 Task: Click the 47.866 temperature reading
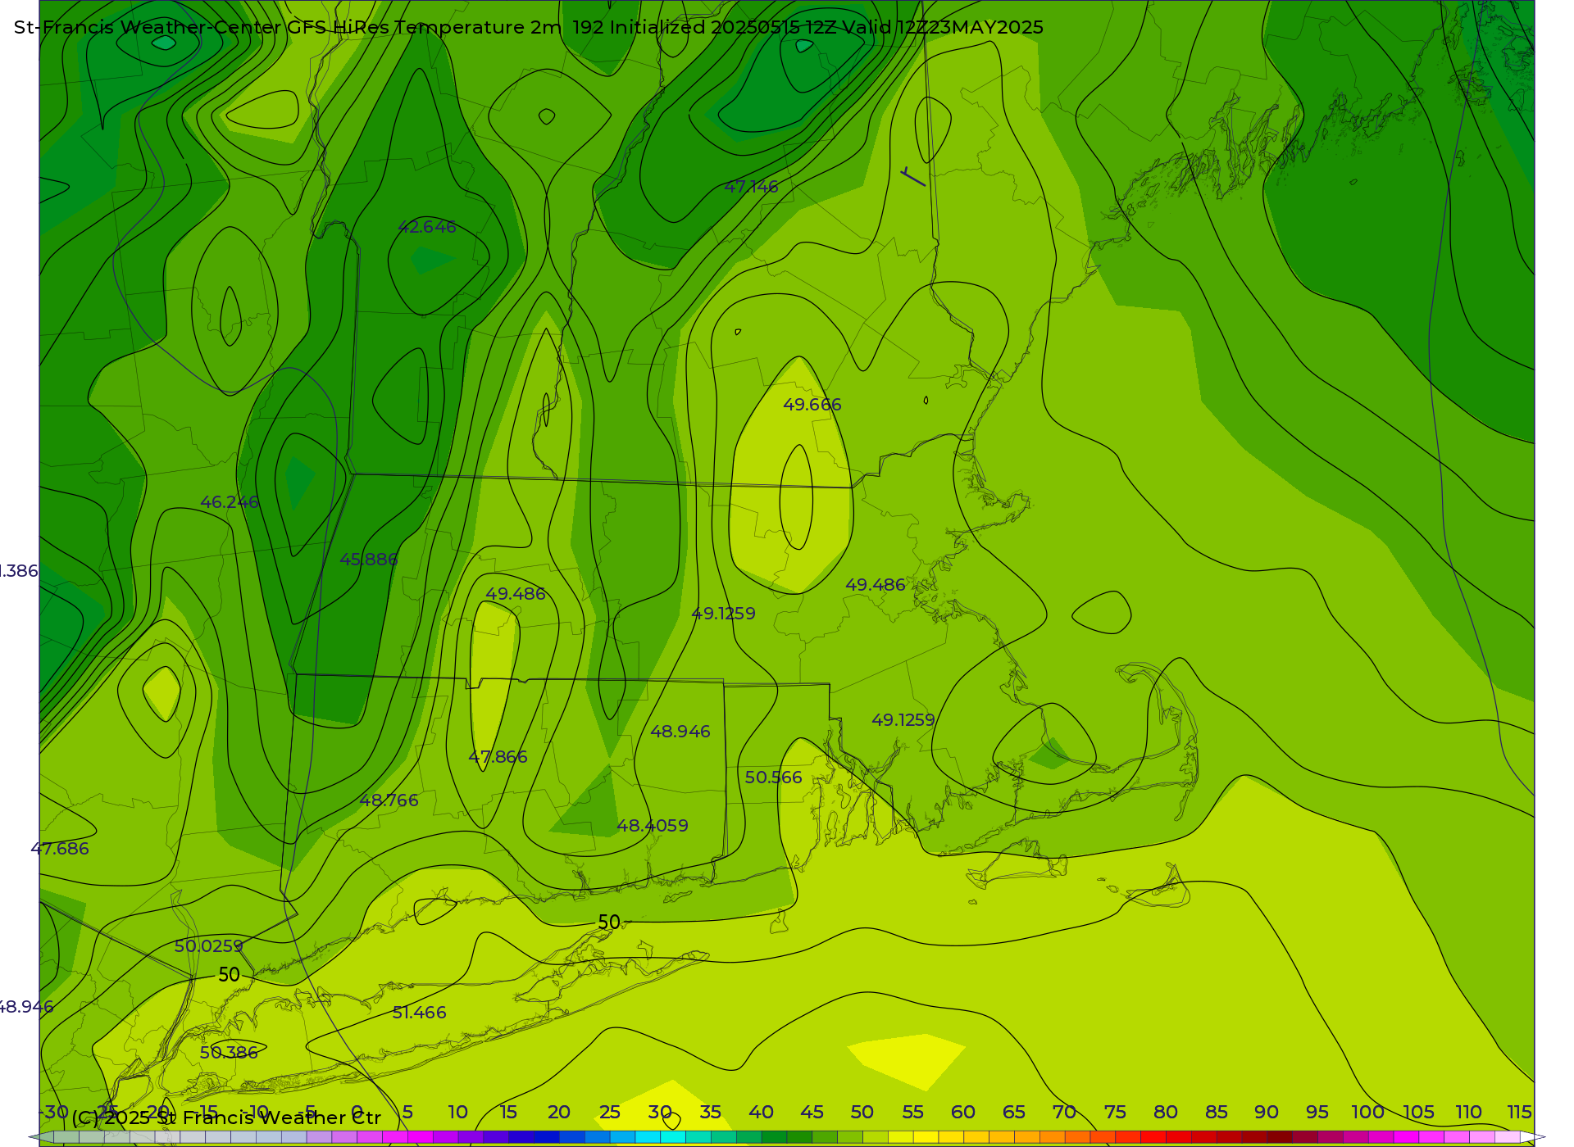[498, 757]
